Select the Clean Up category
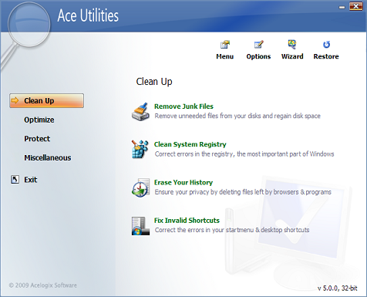367x297 pixels. pyautogui.click(x=46, y=100)
